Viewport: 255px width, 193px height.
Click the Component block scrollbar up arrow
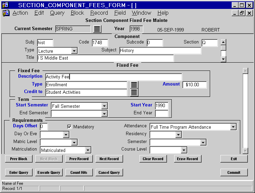[223, 42]
